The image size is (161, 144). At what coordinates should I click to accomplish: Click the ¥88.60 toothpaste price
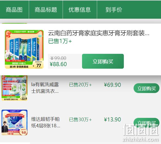click(x=58, y=64)
